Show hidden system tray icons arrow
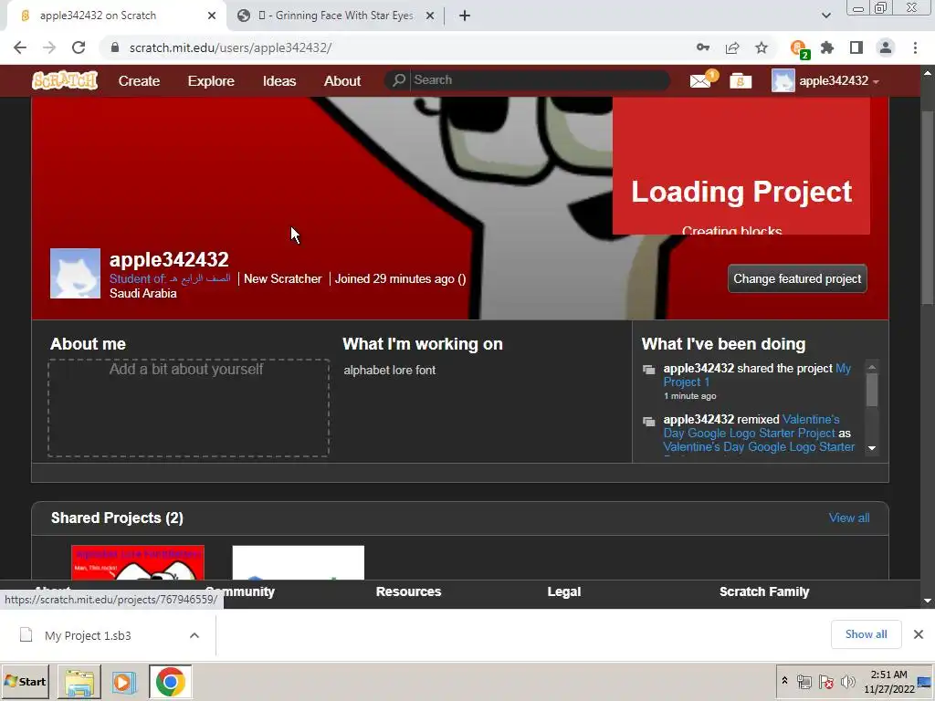935x701 pixels. coord(784,681)
